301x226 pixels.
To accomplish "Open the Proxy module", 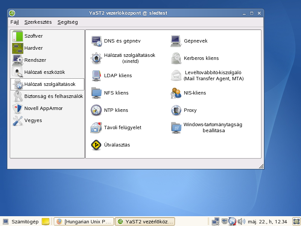I will (184, 110).
